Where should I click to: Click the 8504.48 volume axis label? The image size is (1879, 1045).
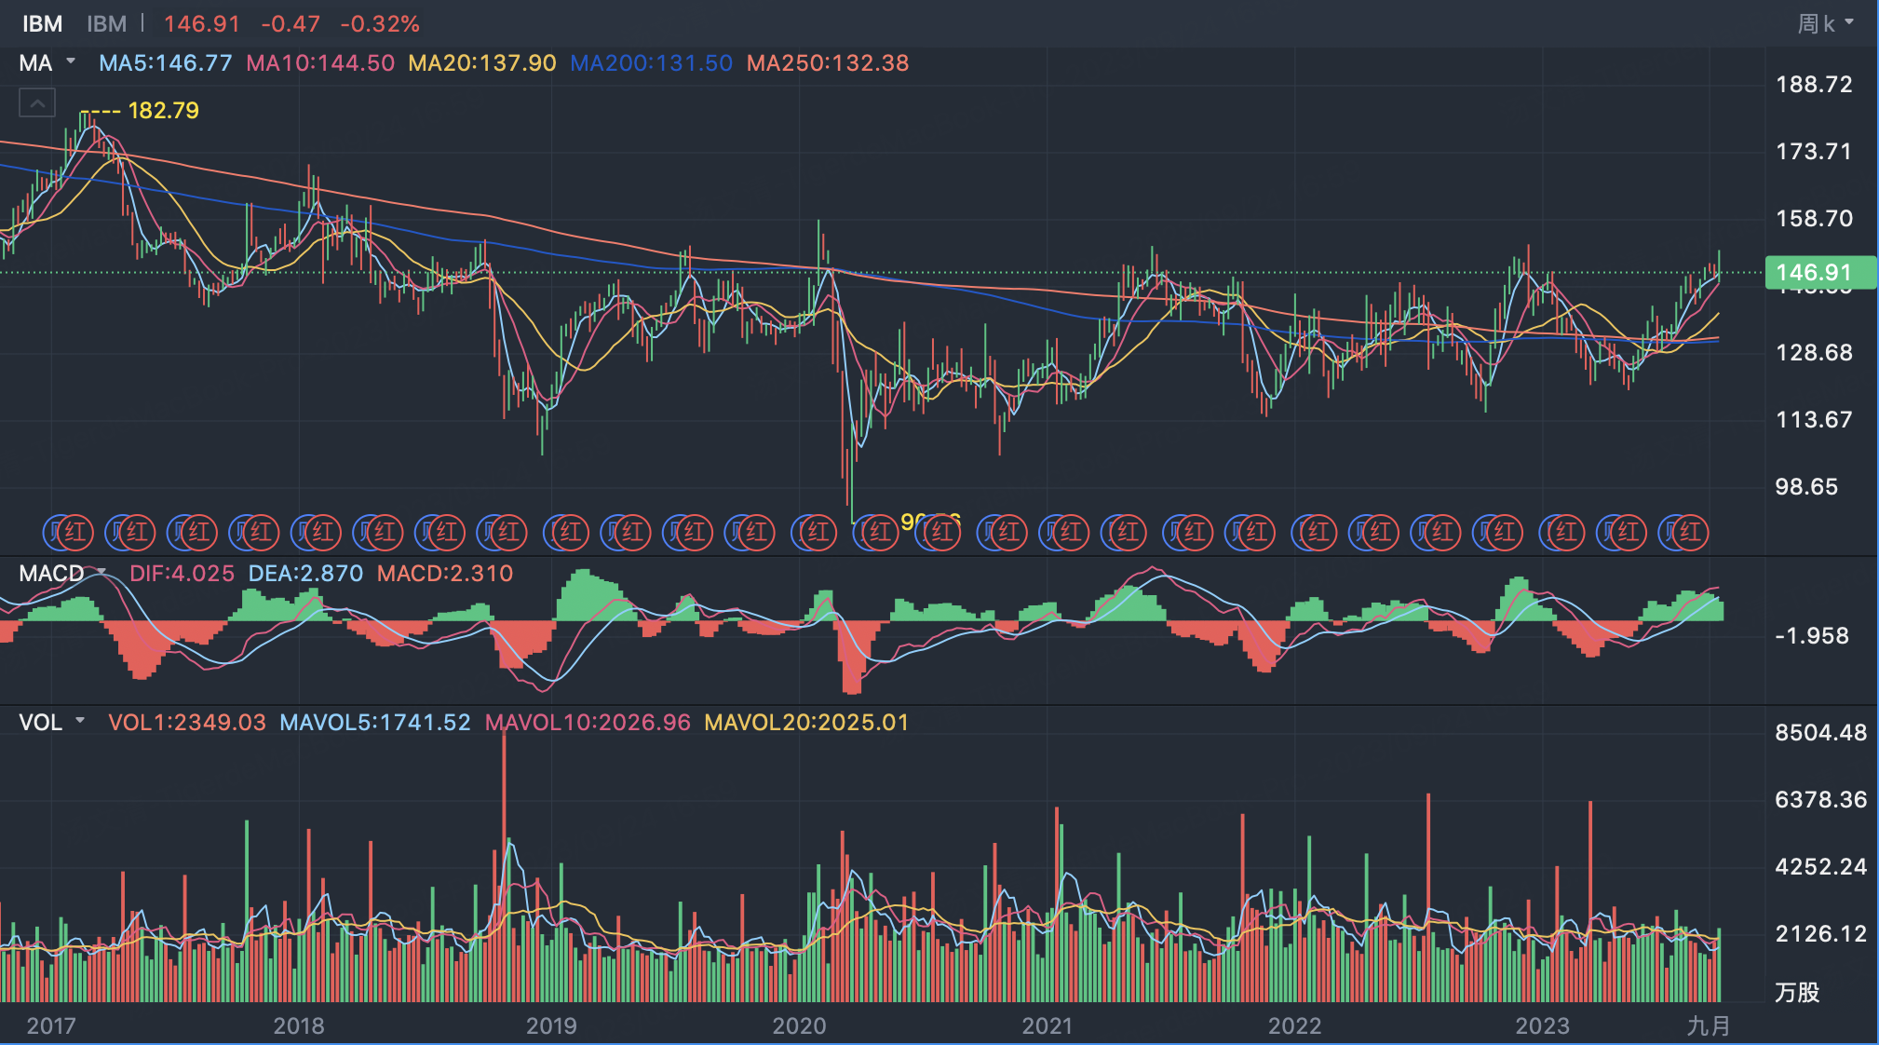pyautogui.click(x=1820, y=733)
